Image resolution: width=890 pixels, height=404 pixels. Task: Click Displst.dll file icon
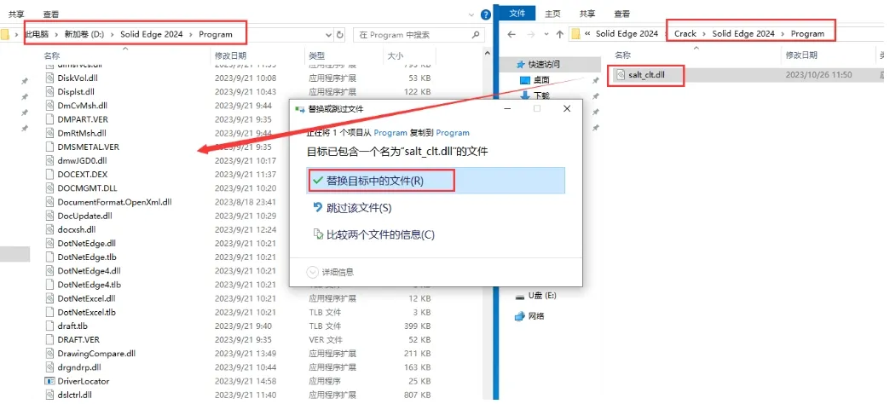[x=50, y=91]
